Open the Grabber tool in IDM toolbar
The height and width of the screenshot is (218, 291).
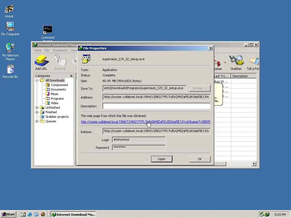[236, 62]
